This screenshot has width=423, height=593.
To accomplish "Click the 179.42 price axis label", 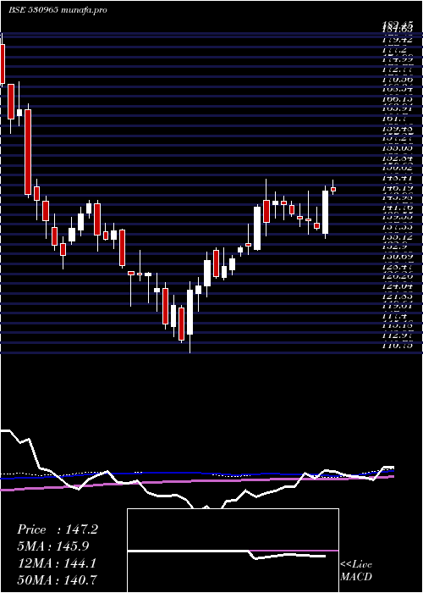I will [x=397, y=39].
